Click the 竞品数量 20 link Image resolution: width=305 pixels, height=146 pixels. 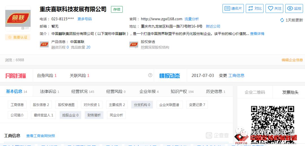point(80,47)
